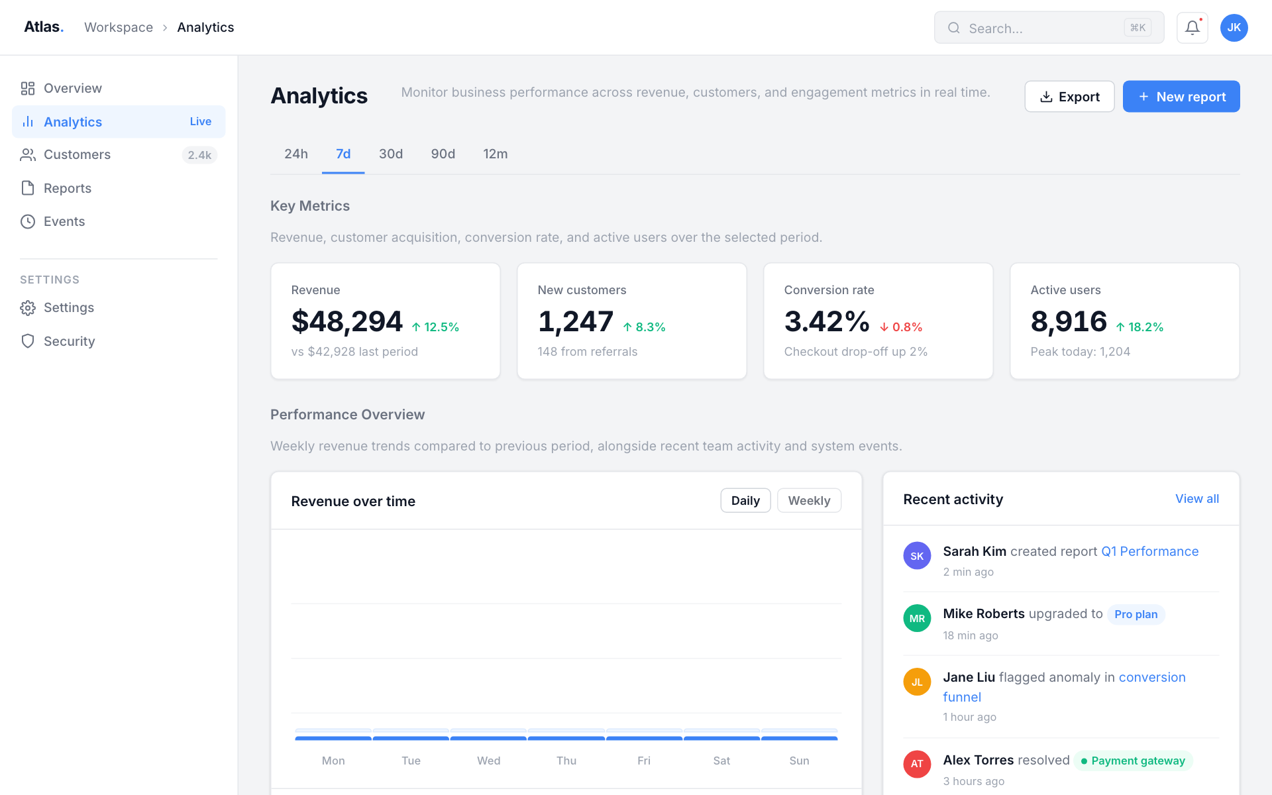1272x795 pixels.
Task: Click Saturday's revenue bar on the chart
Action: pos(721,735)
